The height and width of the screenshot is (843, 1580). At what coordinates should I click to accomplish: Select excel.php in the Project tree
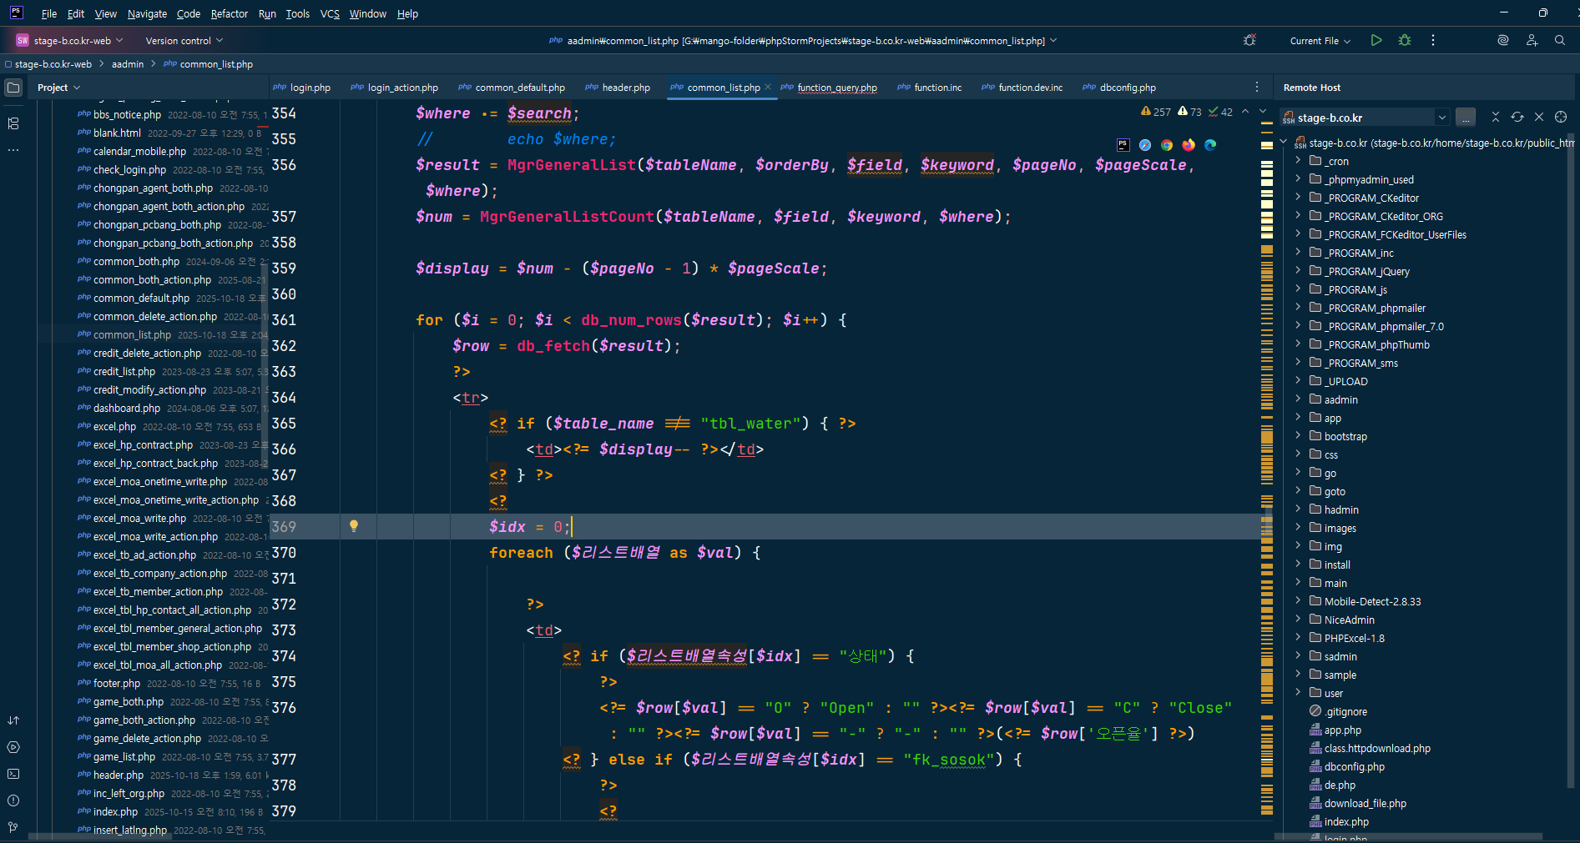point(114,426)
